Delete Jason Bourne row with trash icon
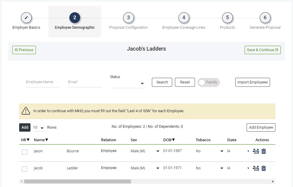This screenshot has height=187, width=293. tap(263, 151)
